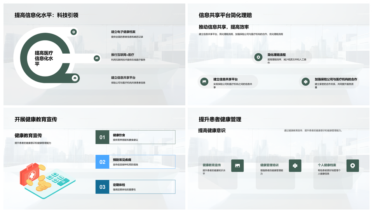373x213 pixels.
Task: Open the 提升患者健康管理 slide title
Action: click(x=220, y=119)
